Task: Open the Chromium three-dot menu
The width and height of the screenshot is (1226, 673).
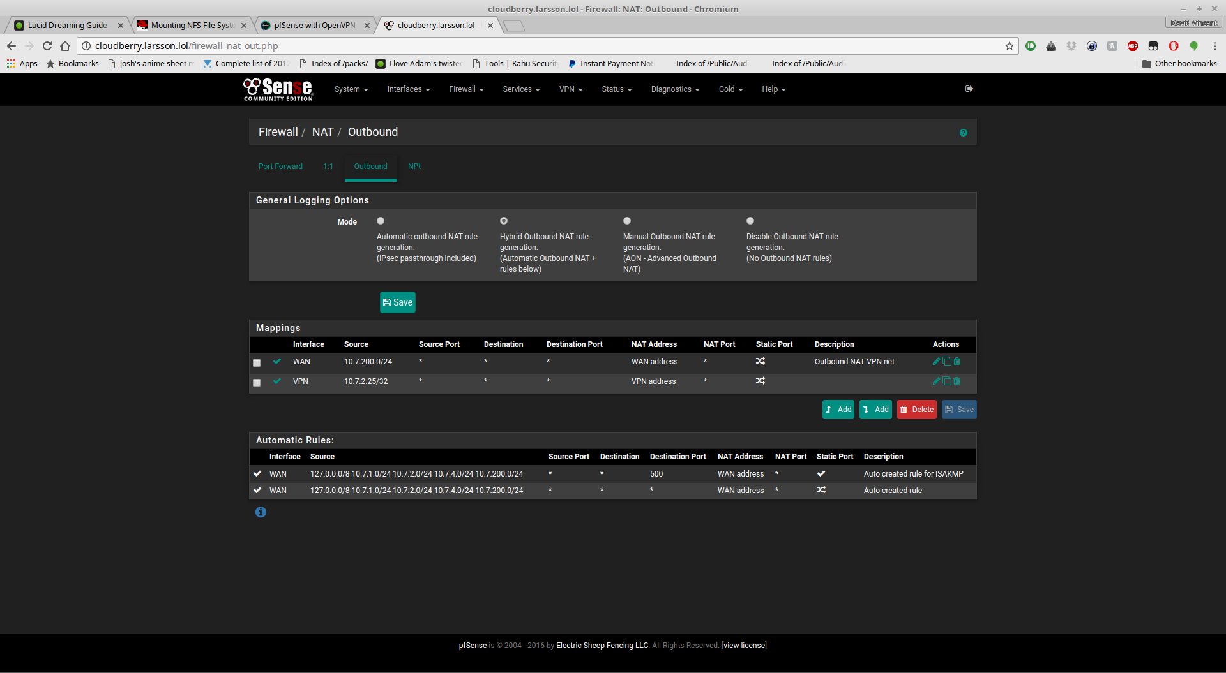Action: (x=1215, y=46)
